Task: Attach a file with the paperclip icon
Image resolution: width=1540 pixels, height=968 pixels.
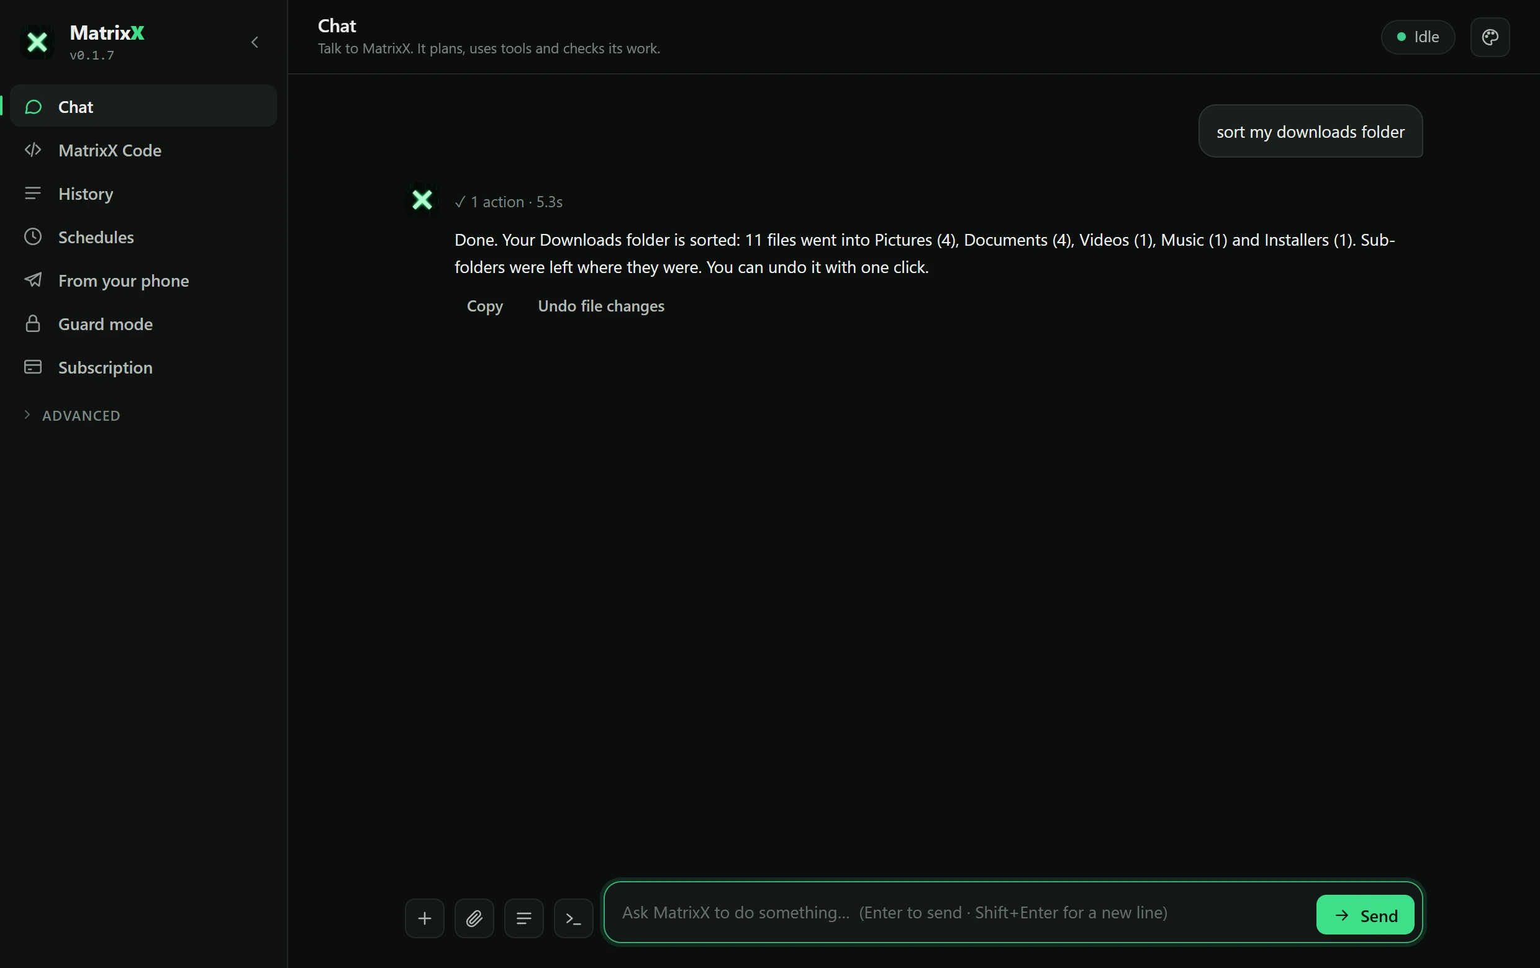Action: (474, 918)
